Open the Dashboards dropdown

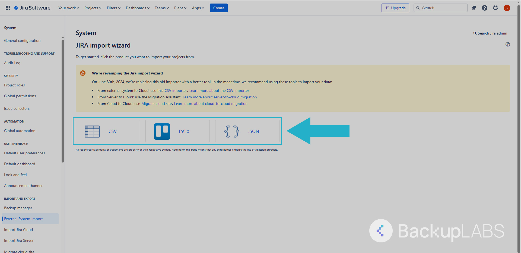(x=138, y=8)
